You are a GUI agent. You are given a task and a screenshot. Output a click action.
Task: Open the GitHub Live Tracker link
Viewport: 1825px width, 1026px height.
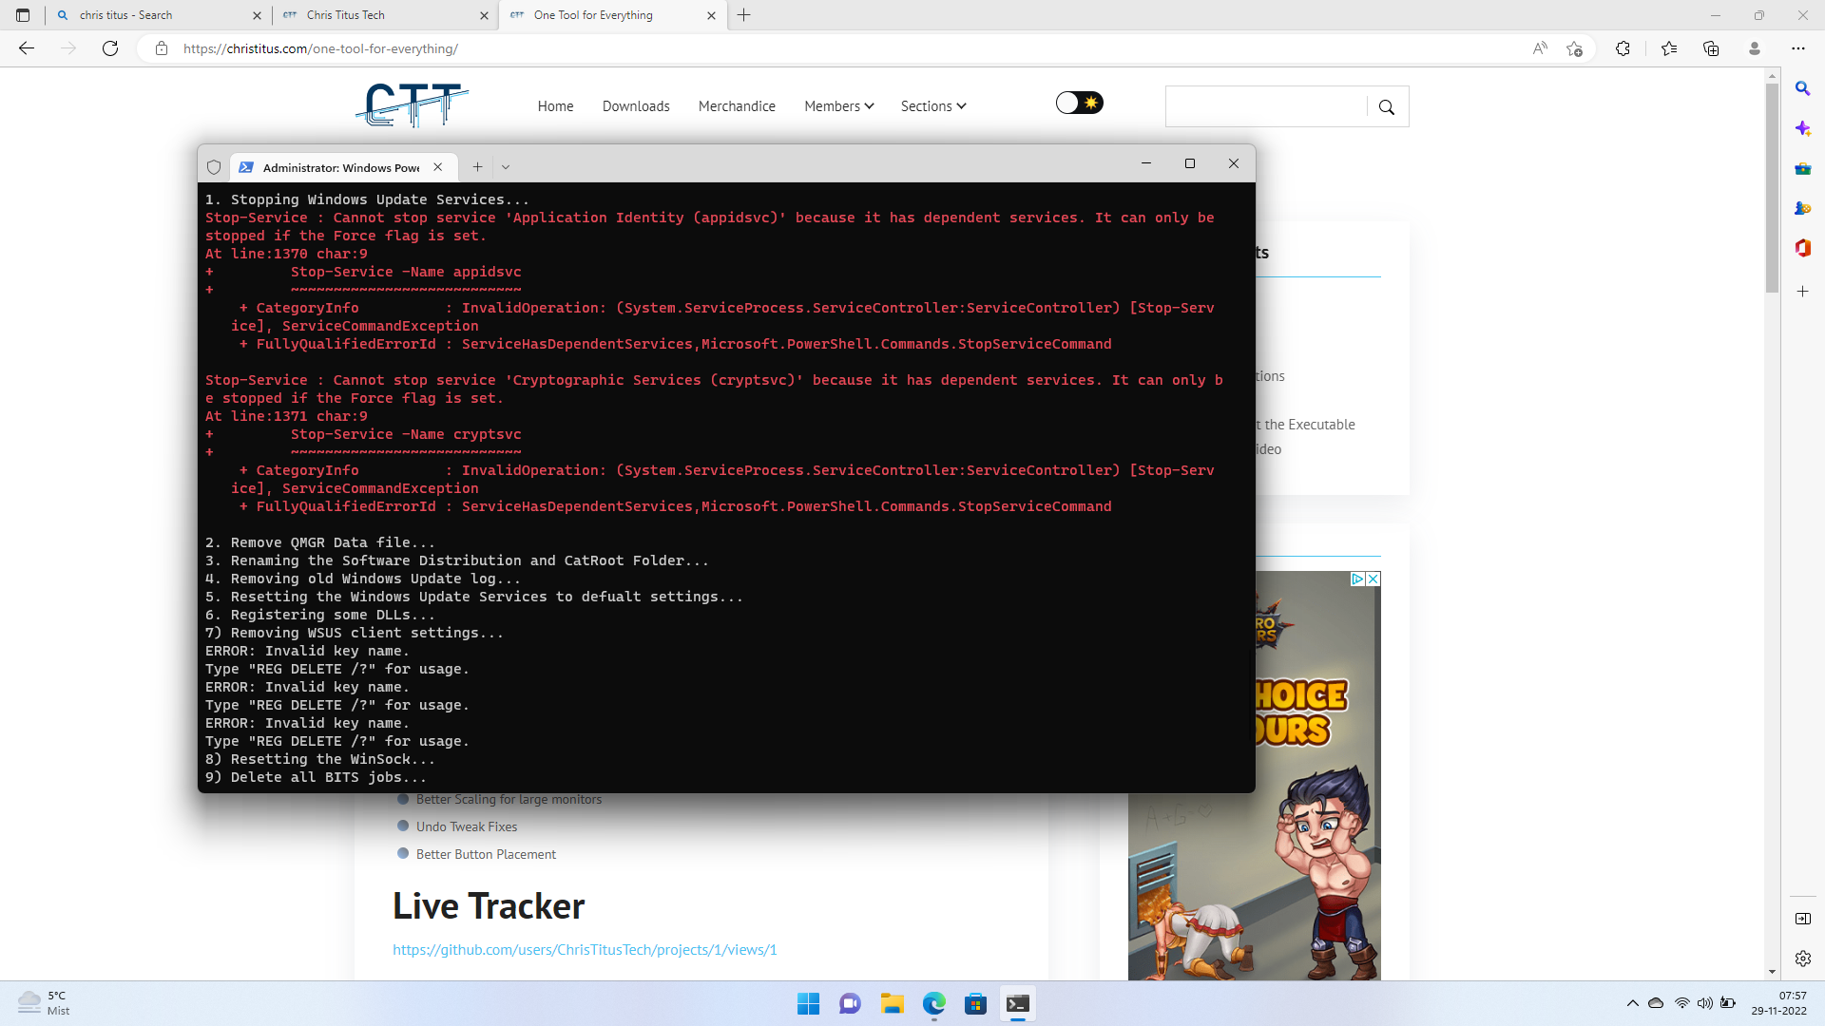tap(585, 948)
